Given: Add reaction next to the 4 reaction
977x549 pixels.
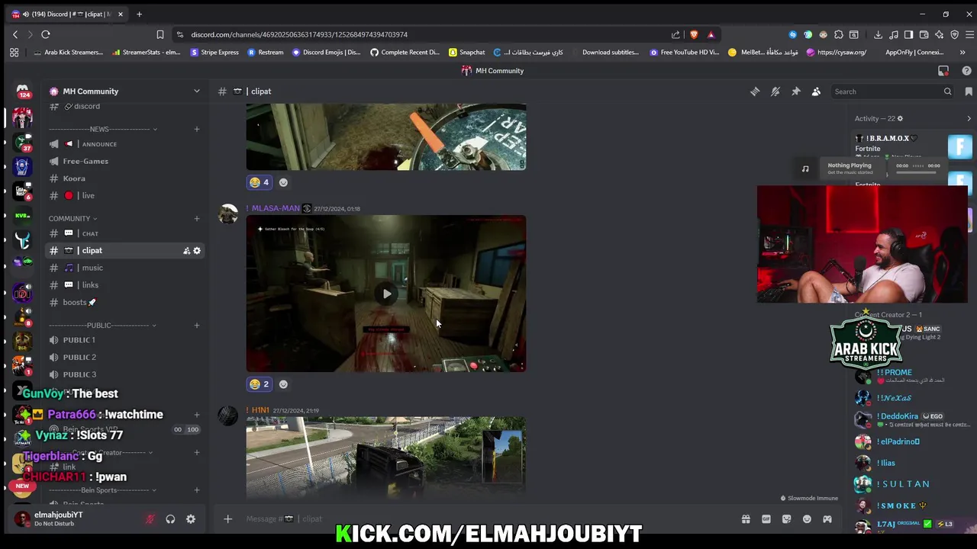Looking at the screenshot, I should 283,182.
